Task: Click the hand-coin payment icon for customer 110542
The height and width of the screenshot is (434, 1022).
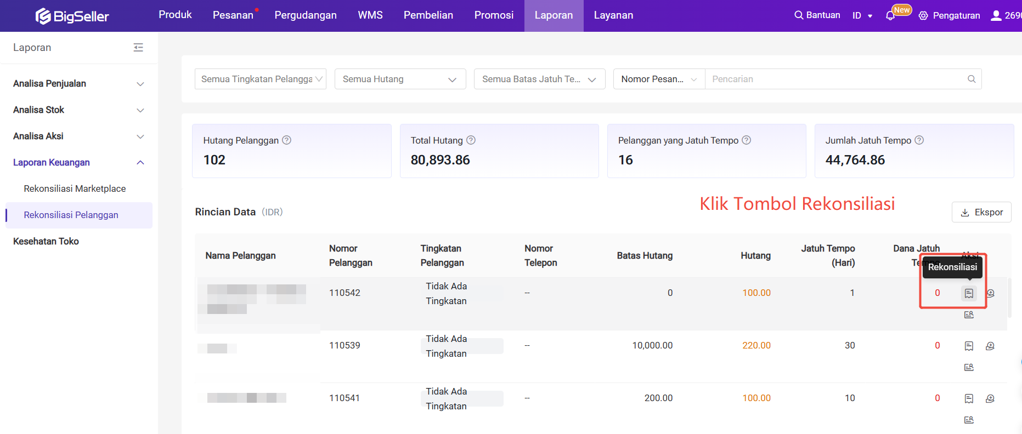Action: (x=990, y=293)
